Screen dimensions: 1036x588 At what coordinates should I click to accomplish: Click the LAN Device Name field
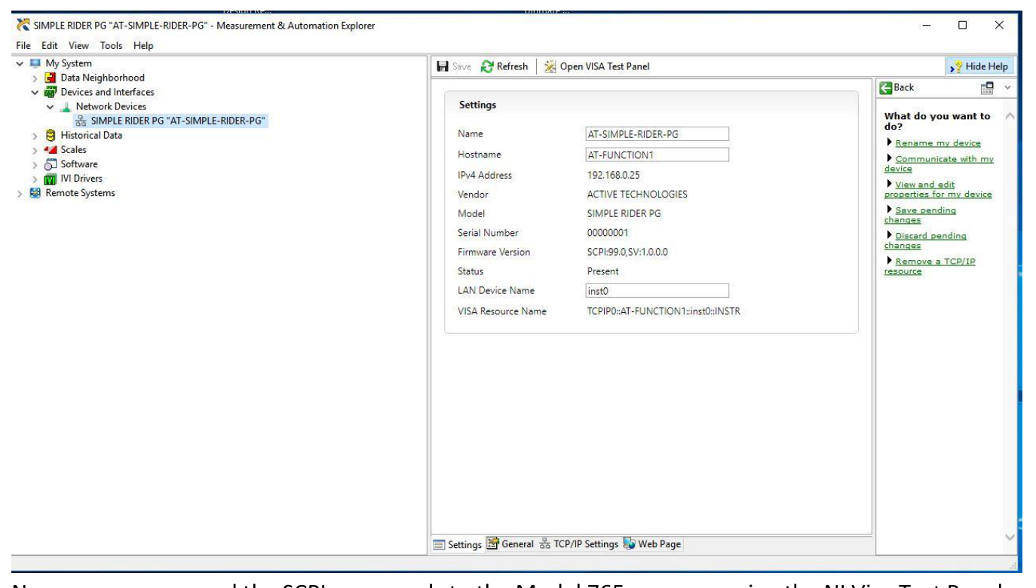click(x=657, y=291)
